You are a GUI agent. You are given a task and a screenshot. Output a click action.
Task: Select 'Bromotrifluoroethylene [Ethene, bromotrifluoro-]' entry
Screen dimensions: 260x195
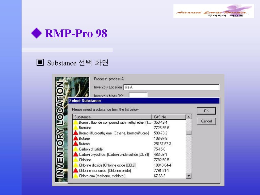click(x=114, y=133)
